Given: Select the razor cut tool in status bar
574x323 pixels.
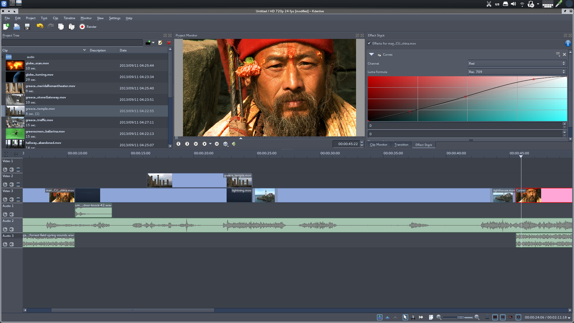Looking at the screenshot, I should click(x=413, y=317).
